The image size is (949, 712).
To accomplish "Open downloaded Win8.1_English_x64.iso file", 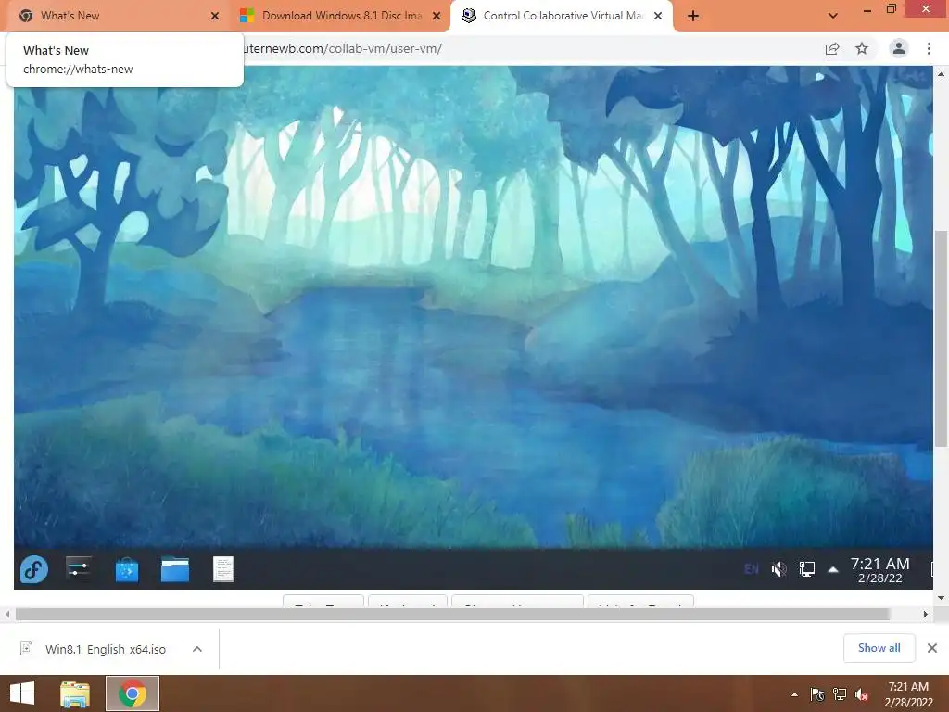I will [x=106, y=649].
